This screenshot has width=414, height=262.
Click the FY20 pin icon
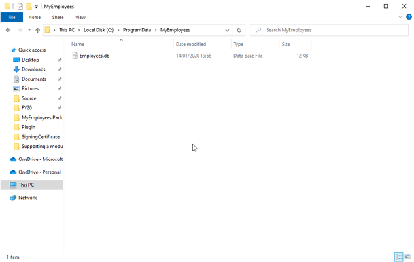pyautogui.click(x=60, y=108)
